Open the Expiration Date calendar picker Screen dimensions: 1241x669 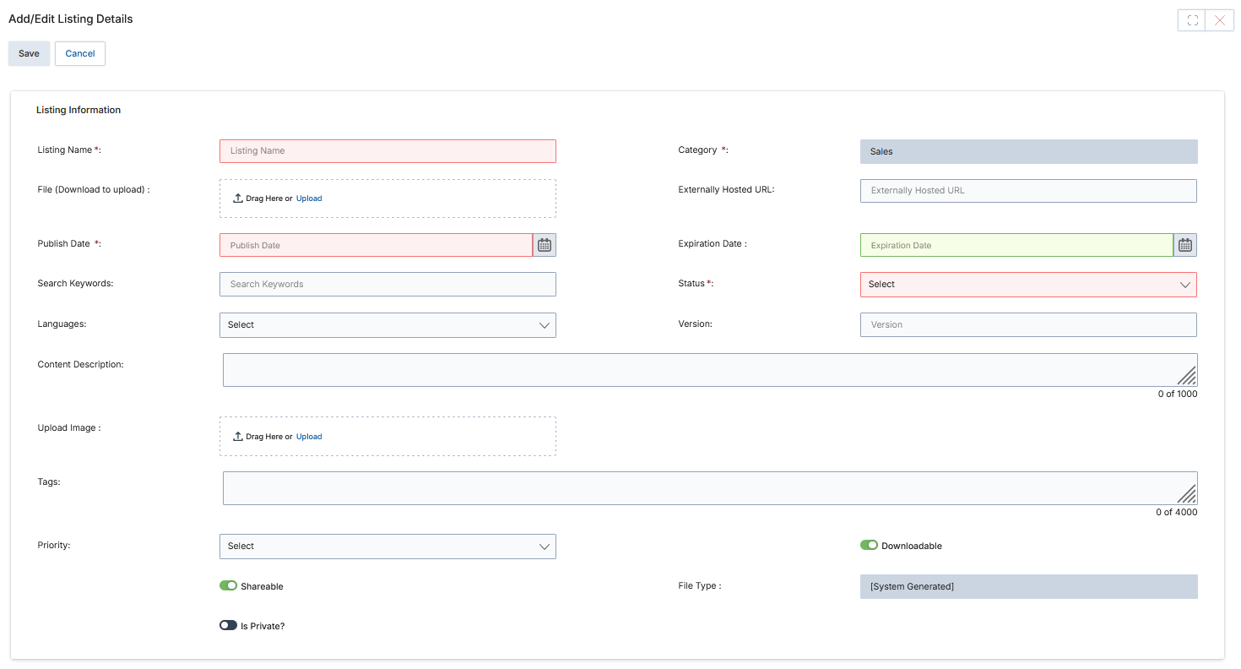(x=1185, y=245)
